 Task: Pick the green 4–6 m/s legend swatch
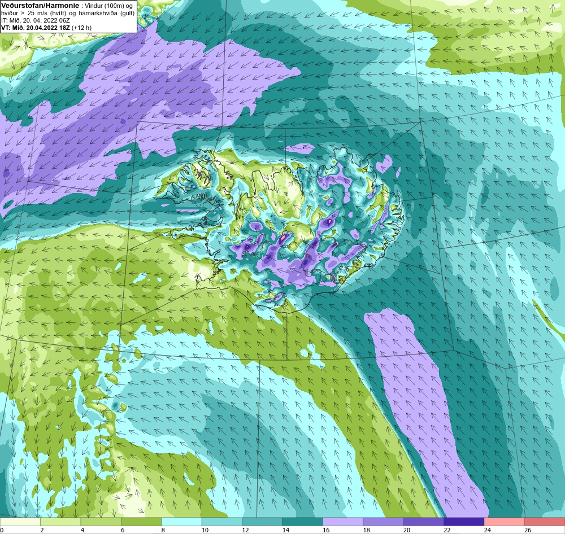101,522
